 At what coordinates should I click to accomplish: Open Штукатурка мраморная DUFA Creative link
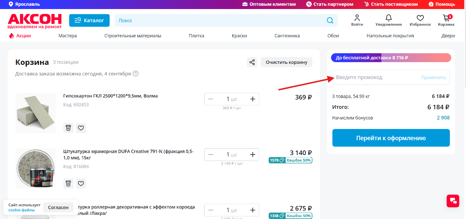[129, 154]
